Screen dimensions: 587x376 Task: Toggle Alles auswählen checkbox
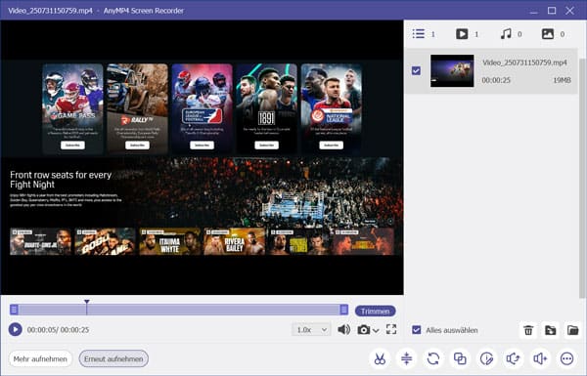[x=417, y=330]
